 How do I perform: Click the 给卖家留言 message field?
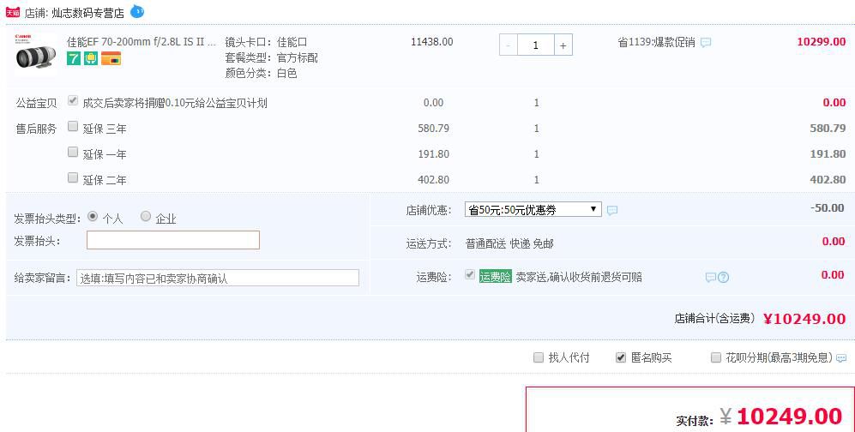pyautogui.click(x=218, y=278)
